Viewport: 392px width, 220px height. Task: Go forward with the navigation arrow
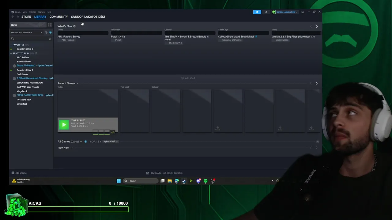click(x=18, y=17)
